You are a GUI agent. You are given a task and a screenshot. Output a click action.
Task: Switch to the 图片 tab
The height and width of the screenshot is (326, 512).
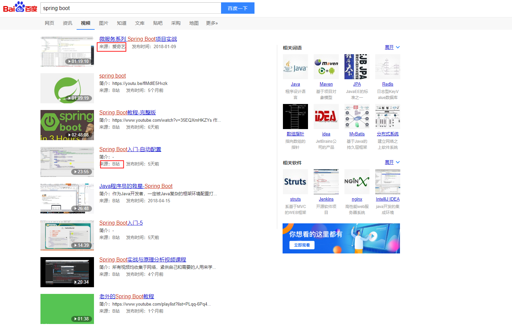point(104,23)
